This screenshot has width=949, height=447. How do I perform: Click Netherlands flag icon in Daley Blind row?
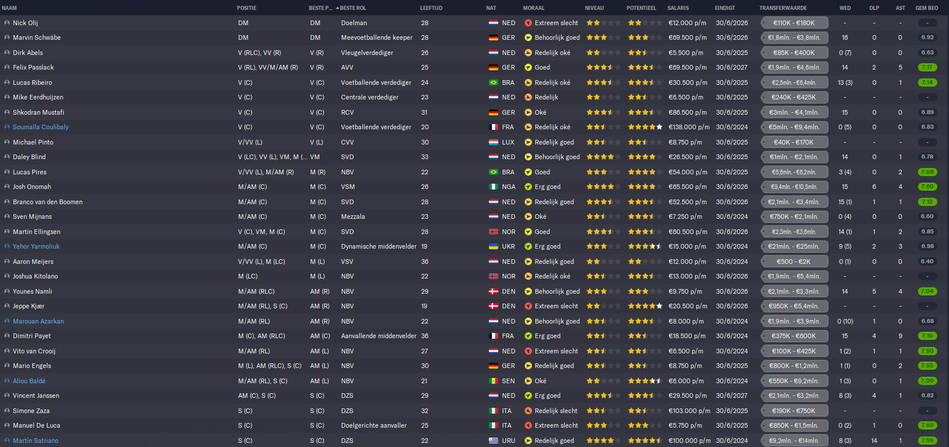point(493,157)
